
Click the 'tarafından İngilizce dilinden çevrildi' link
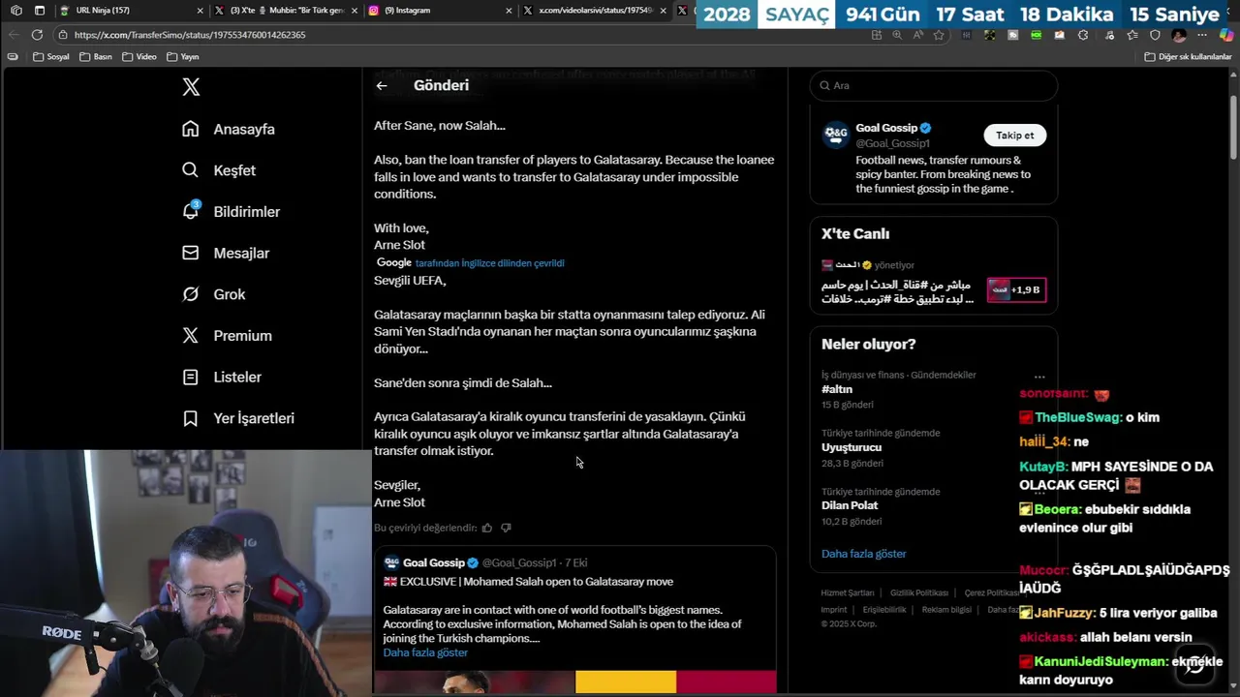(x=489, y=263)
